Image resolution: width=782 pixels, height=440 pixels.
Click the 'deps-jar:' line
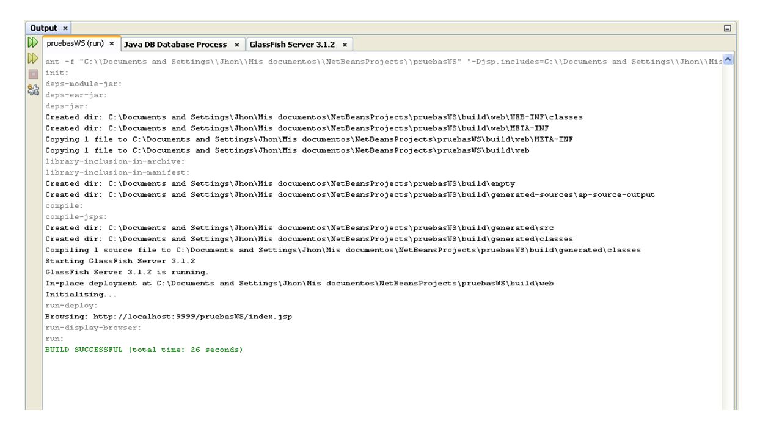click(x=67, y=106)
